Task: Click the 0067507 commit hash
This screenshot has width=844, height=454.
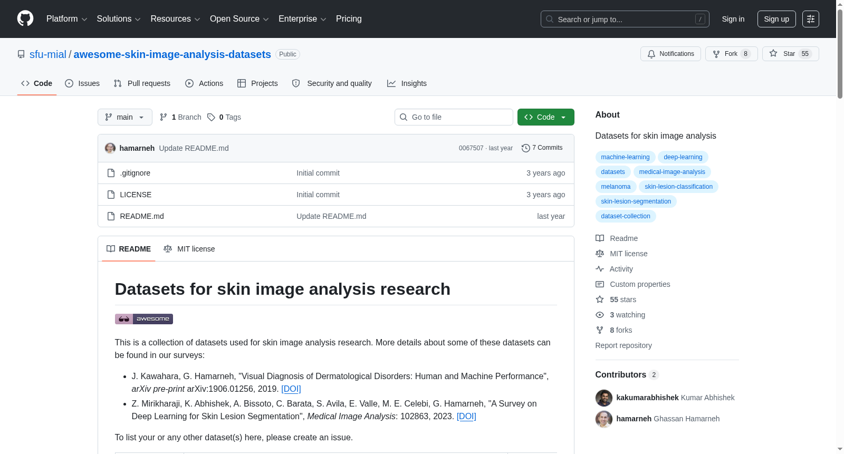Action: (471, 148)
